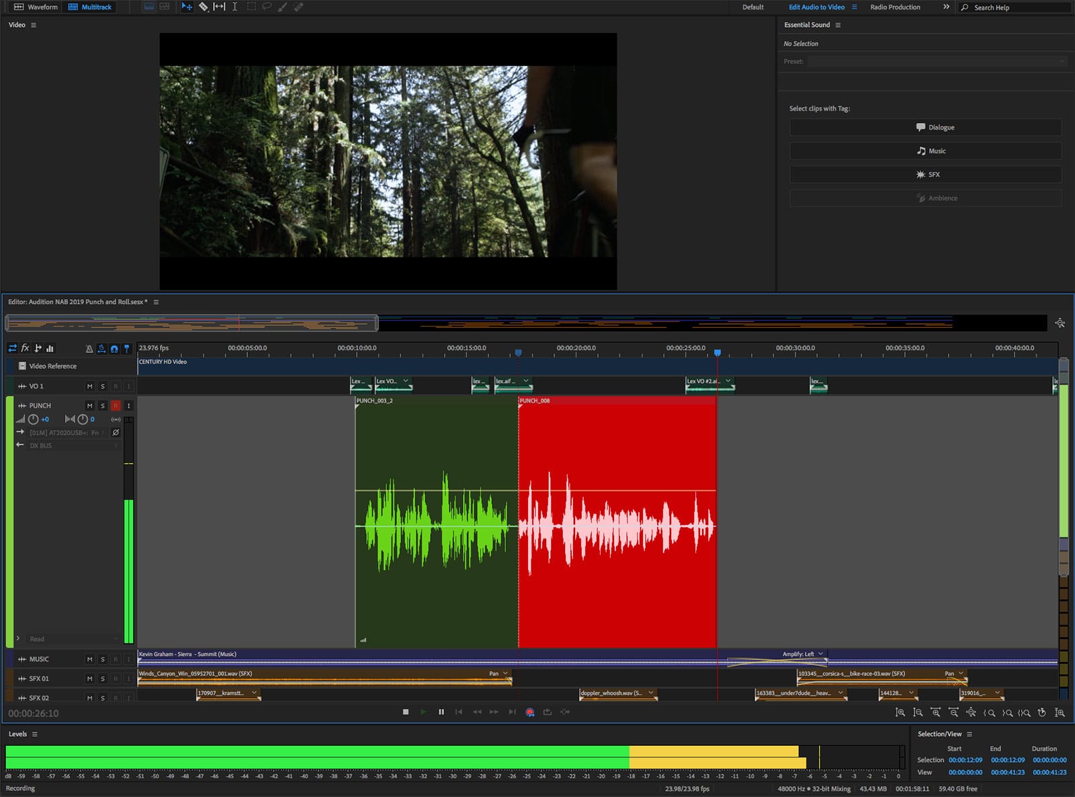Image resolution: width=1075 pixels, height=797 pixels.
Task: Disarm record on the PUNCH track
Action: point(116,406)
